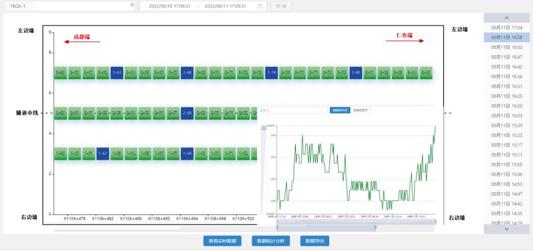Click sensor block 2-68 on tunnel centerline
The width and height of the screenshot is (533, 250).
pyautogui.click(x=187, y=113)
